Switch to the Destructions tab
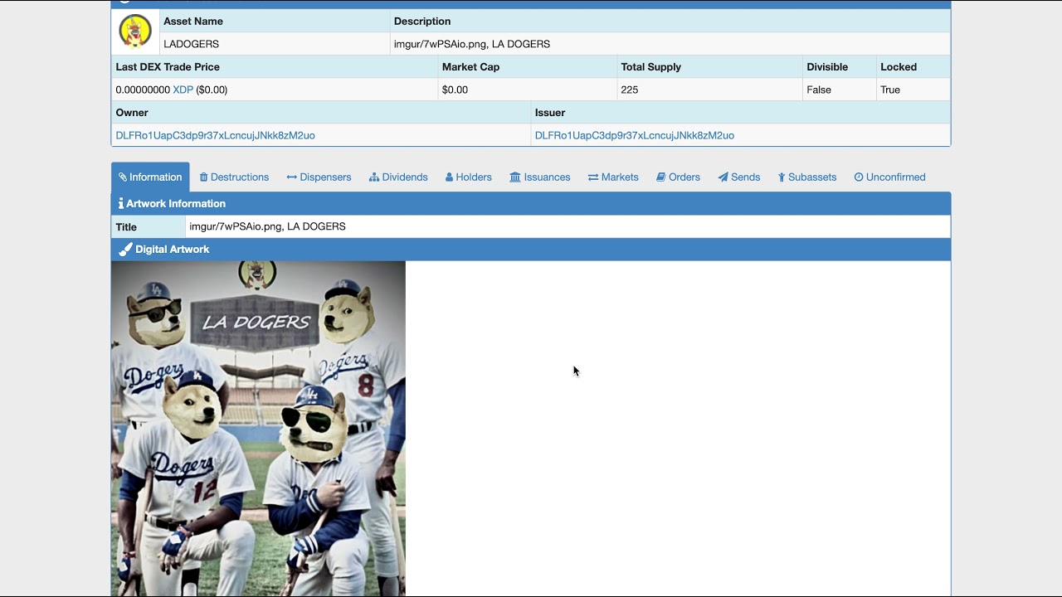Image resolution: width=1062 pixels, height=597 pixels. 234,177
